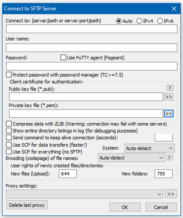Screen dimensions: 183x218
Task: Browse for the public key file
Action: (168, 97)
